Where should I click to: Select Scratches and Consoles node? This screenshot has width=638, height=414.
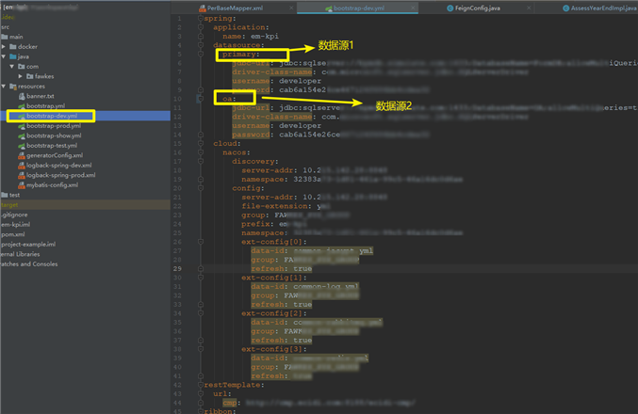(x=29, y=264)
